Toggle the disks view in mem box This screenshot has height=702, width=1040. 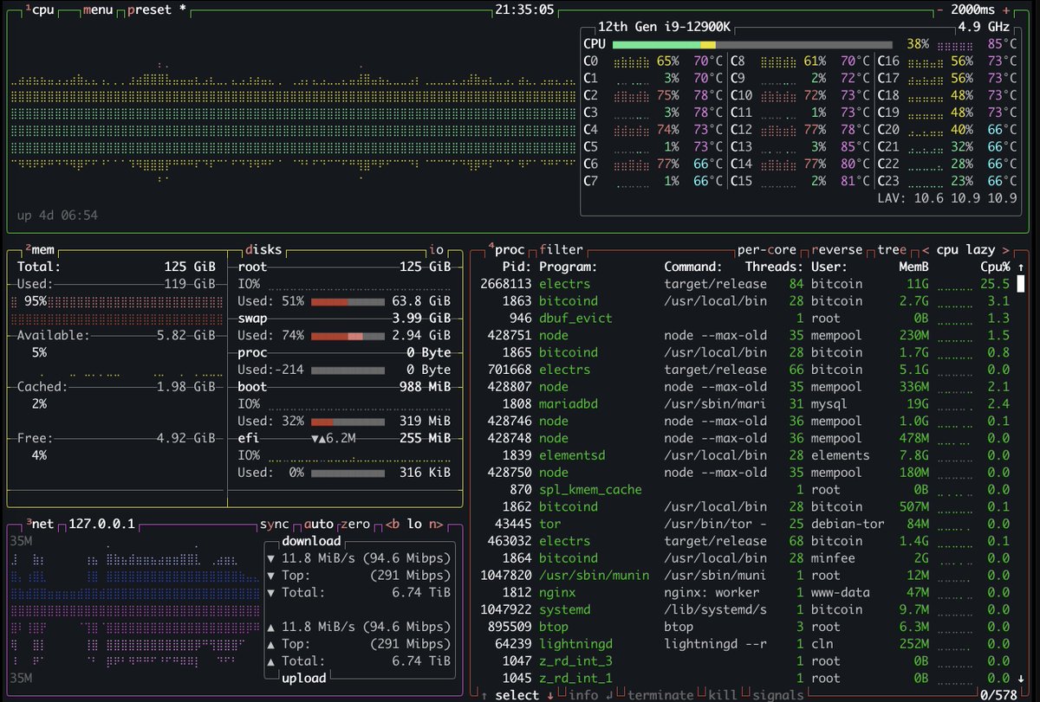coord(263,249)
